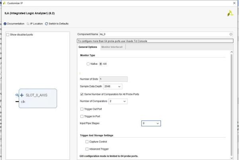
Task: Click the Switch to Defaults refresh icon
Action: click(47, 24)
